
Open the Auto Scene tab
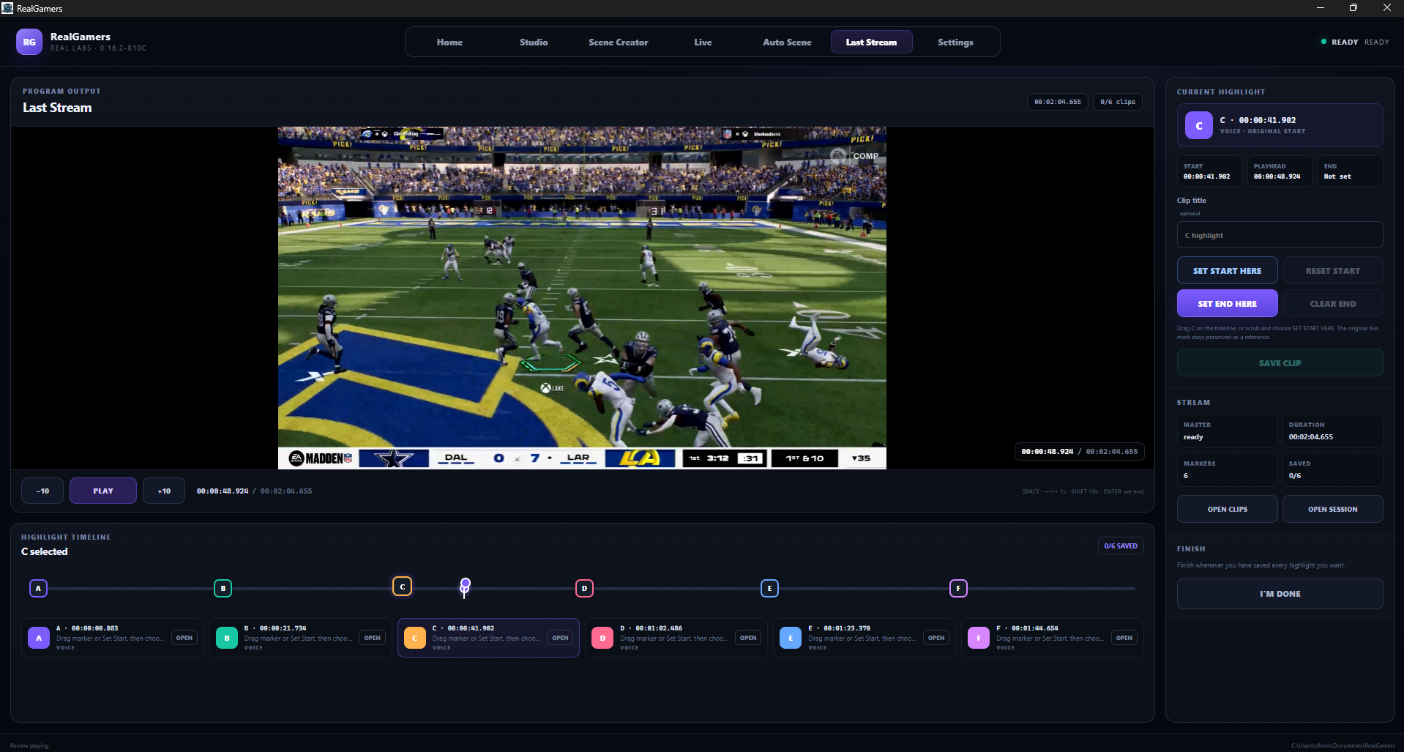click(787, 42)
